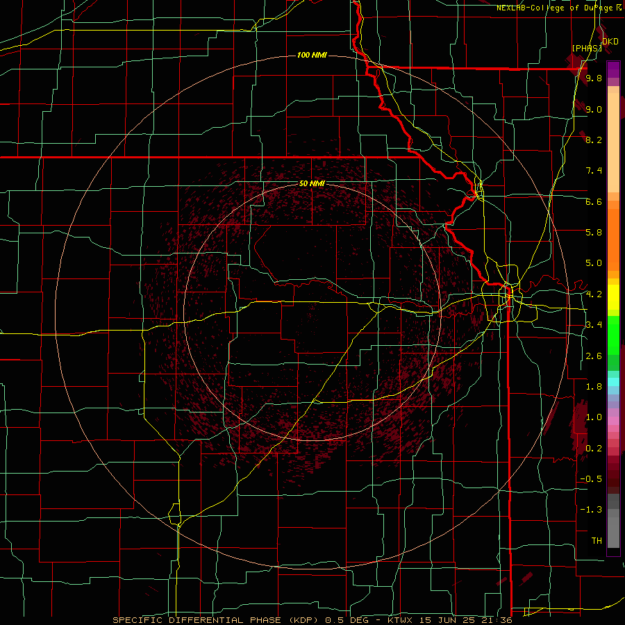Click the orange segment of the color bar
Screen dimensions: 625x625
[613, 239]
